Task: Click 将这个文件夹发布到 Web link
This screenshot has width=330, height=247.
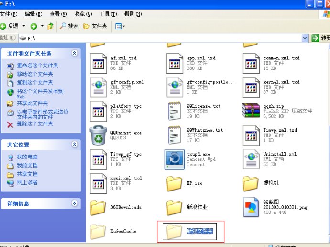Action: (x=40, y=94)
